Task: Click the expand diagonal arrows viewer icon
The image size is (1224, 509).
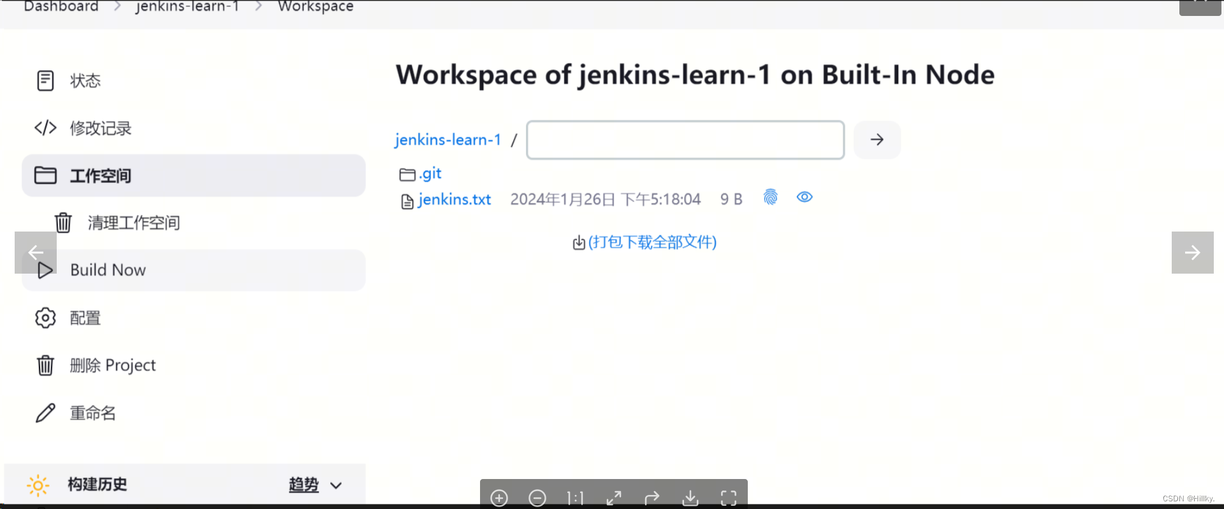Action: 614,498
